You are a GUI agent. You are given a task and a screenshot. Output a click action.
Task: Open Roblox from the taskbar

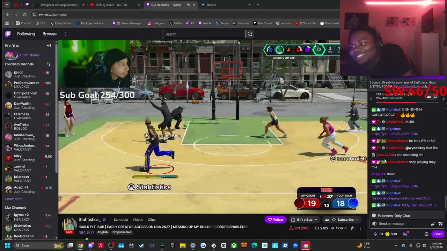[x=285, y=245]
